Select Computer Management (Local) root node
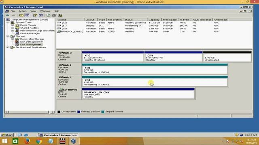Viewport: 259px width, 145px height. (29, 20)
